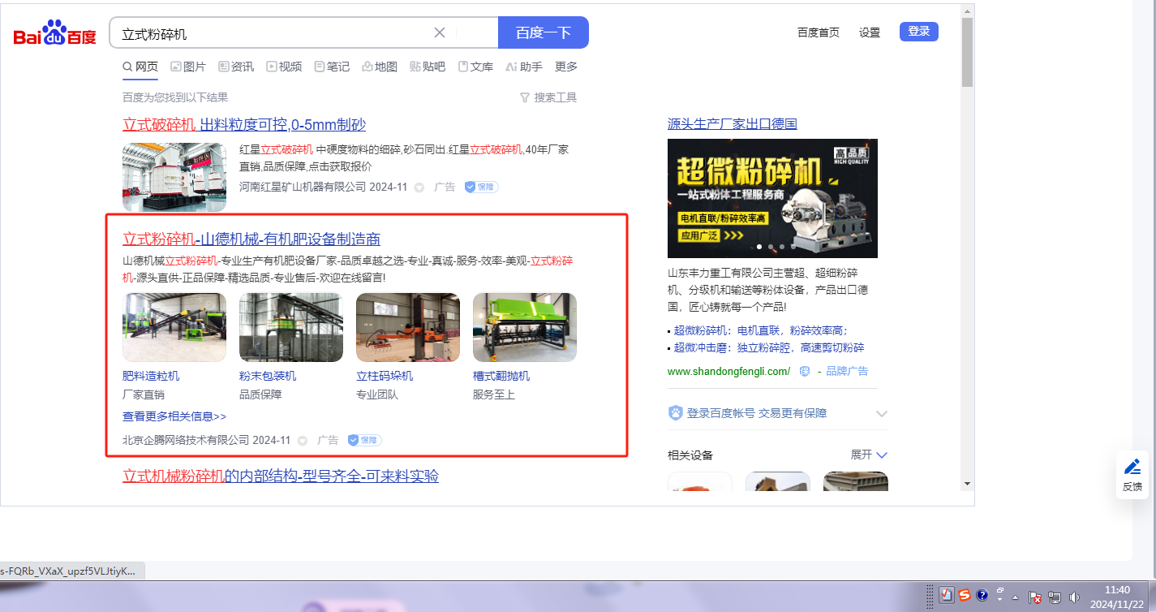Click the page vertical scrollbar thumb
The image size is (1156, 612).
tap(967, 52)
